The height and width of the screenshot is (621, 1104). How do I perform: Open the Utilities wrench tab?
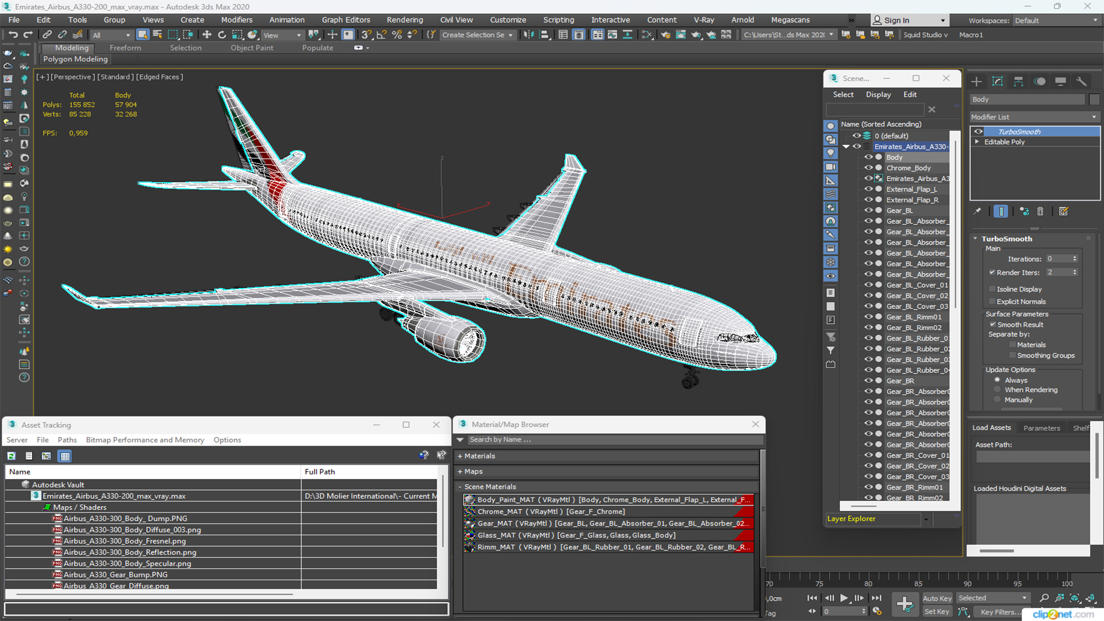pyautogui.click(x=1082, y=82)
